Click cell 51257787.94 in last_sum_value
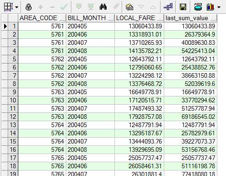Image resolution: width=226 pixels, height=176 pixels. click(190, 108)
